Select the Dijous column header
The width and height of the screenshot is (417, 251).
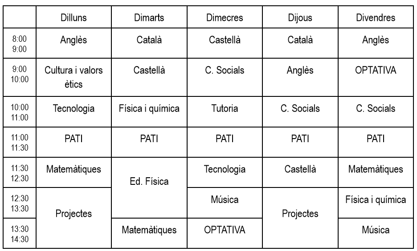point(300,18)
